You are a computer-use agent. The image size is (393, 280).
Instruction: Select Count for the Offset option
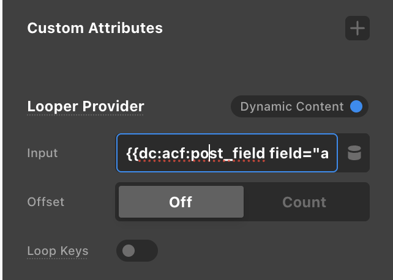[304, 202]
